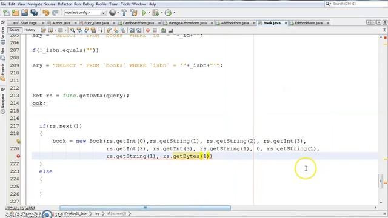
Task: Switch to the Author.java tab
Action: (x=61, y=23)
